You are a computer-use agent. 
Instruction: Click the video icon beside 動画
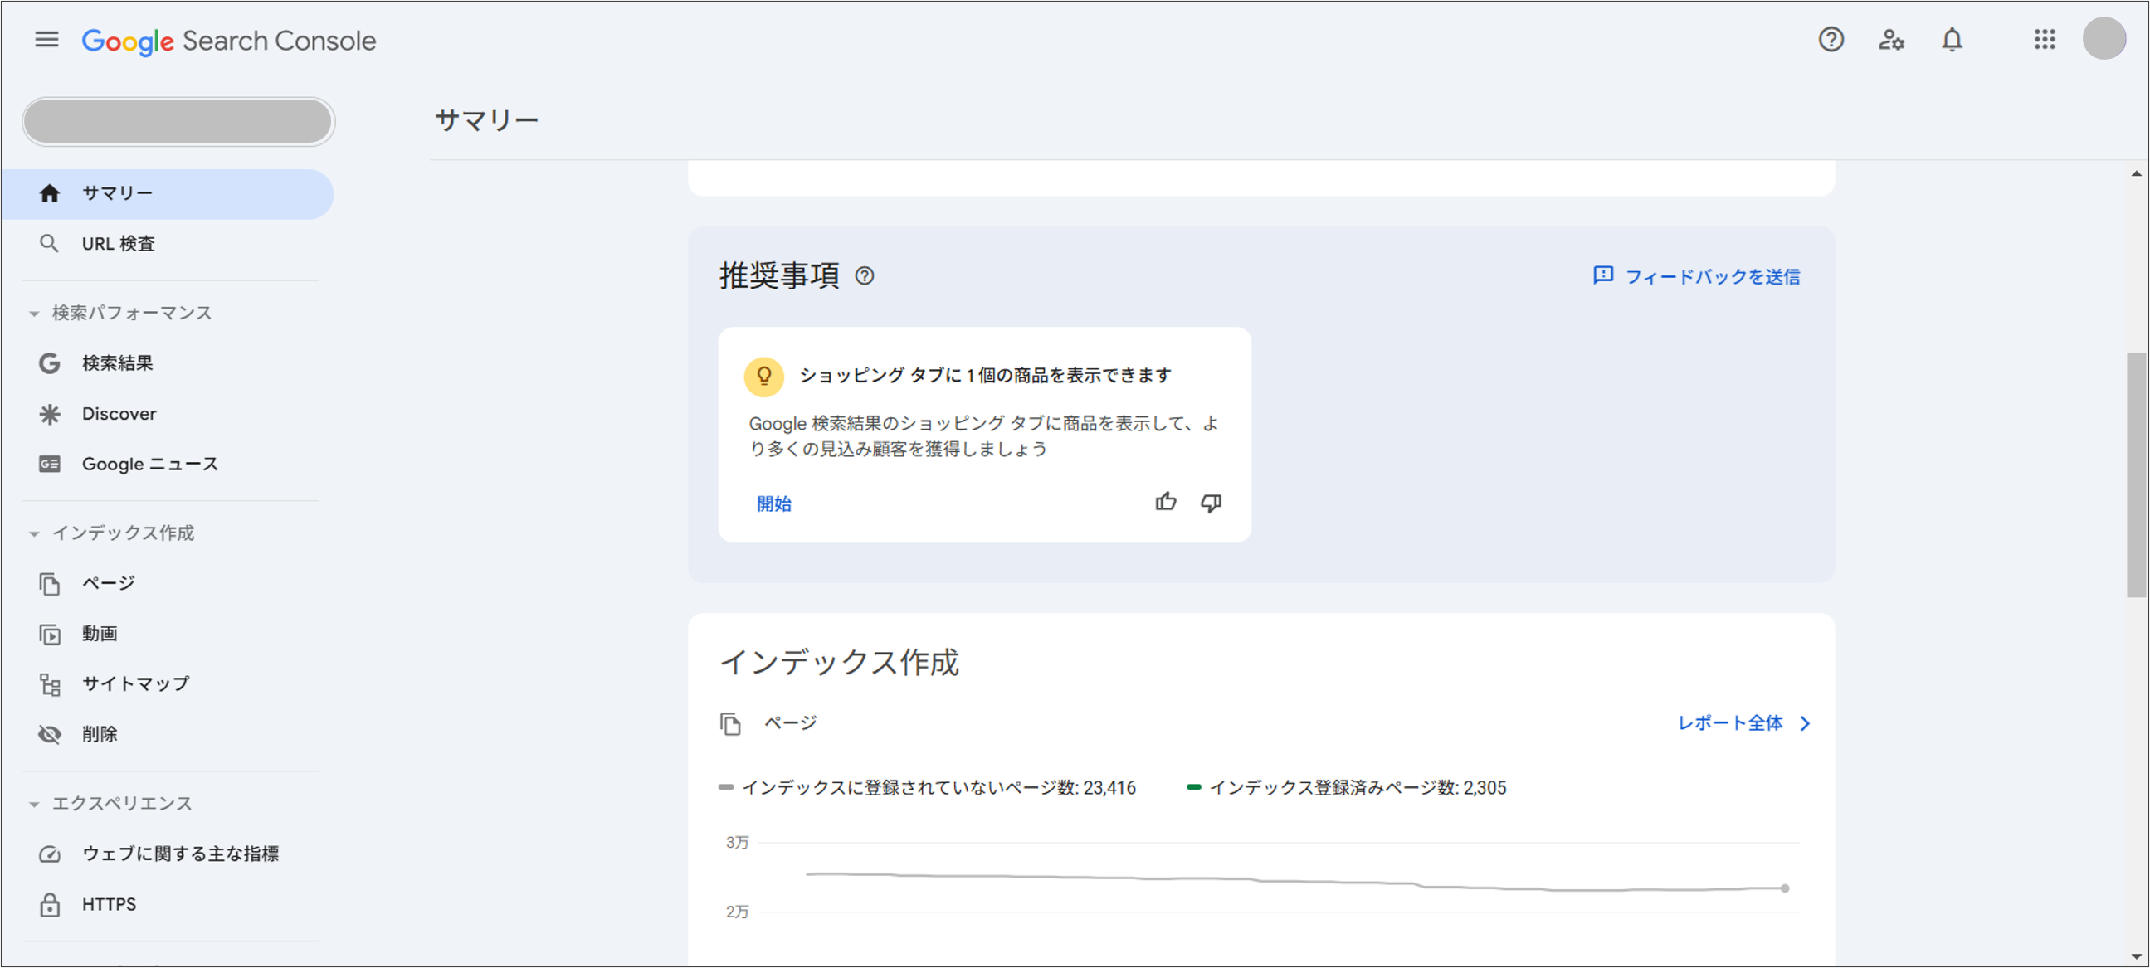point(49,635)
